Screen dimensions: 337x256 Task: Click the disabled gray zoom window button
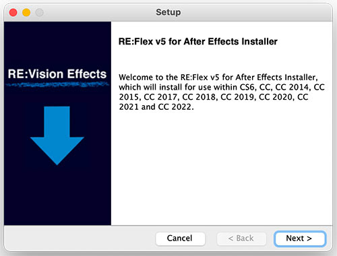pos(40,12)
